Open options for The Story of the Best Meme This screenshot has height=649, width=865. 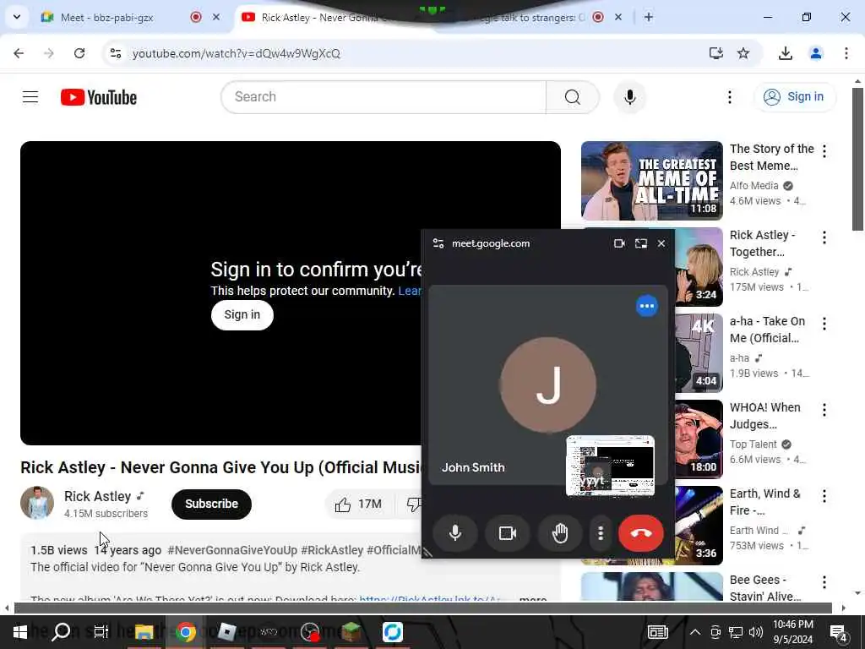tap(824, 150)
